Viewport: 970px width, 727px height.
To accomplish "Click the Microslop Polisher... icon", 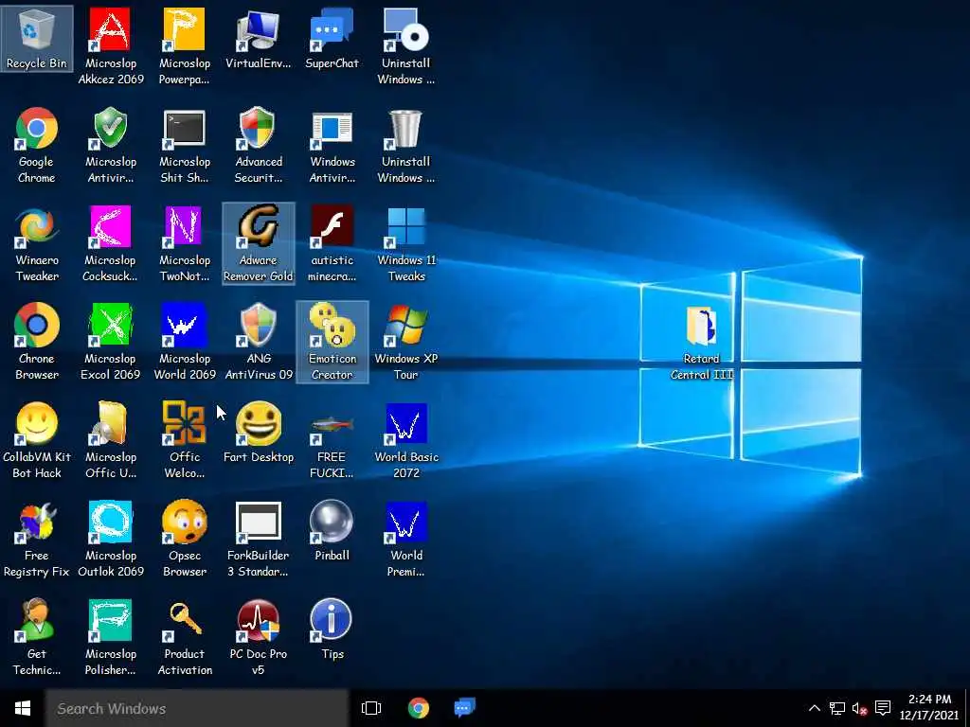I will click(x=111, y=637).
